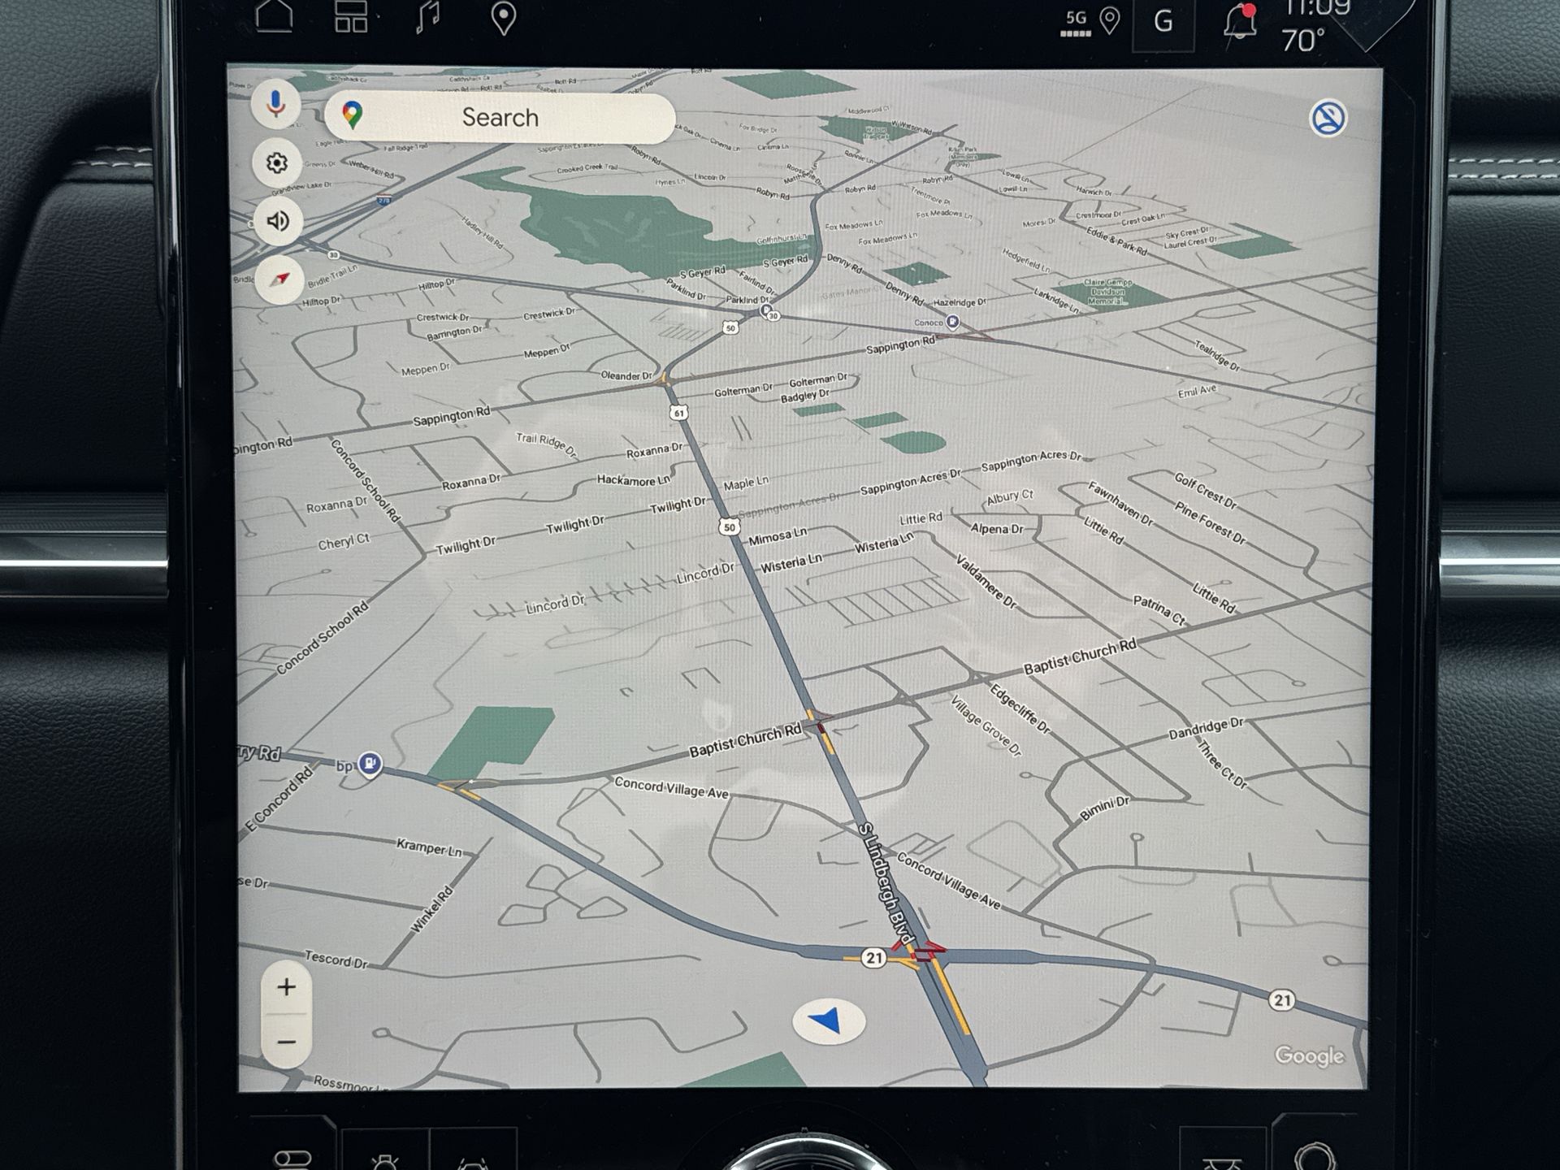
Task: Zoom out with the minus button
Action: pos(286,1042)
